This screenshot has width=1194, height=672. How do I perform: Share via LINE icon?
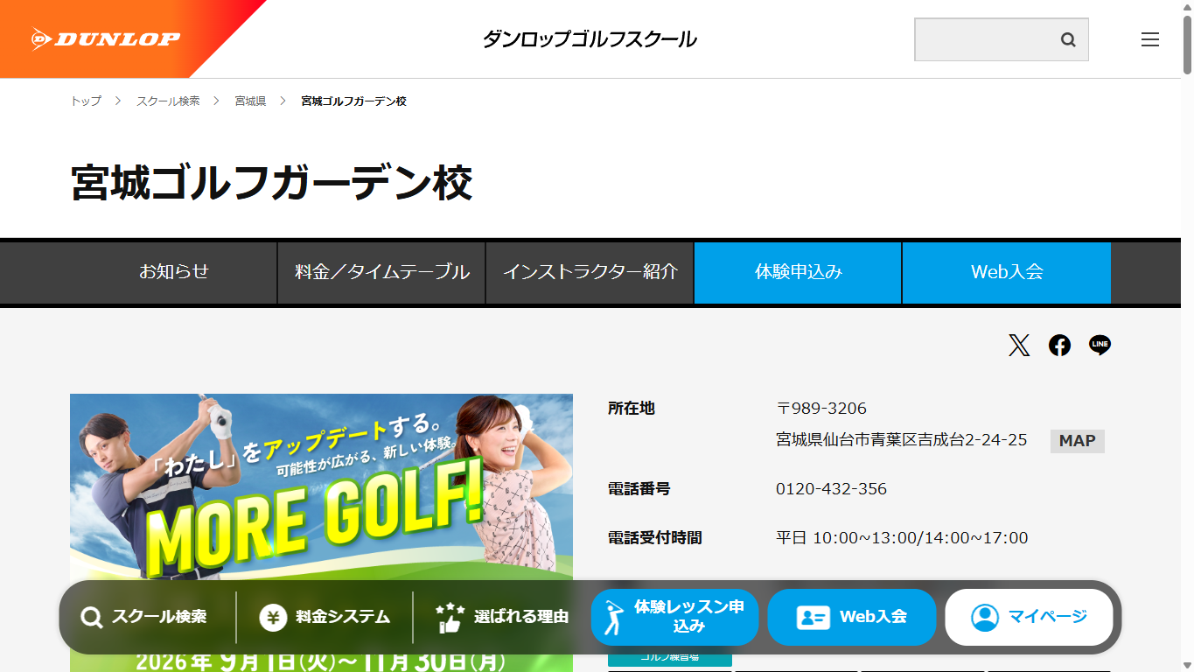(1100, 346)
